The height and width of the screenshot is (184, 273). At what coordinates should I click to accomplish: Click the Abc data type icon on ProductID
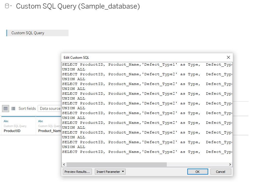tap(6, 121)
